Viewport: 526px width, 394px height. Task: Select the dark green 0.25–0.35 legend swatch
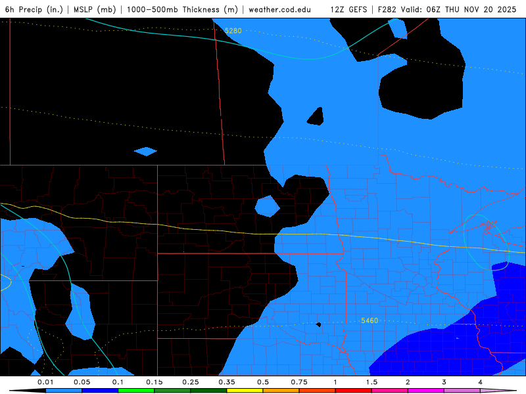[x=208, y=391]
